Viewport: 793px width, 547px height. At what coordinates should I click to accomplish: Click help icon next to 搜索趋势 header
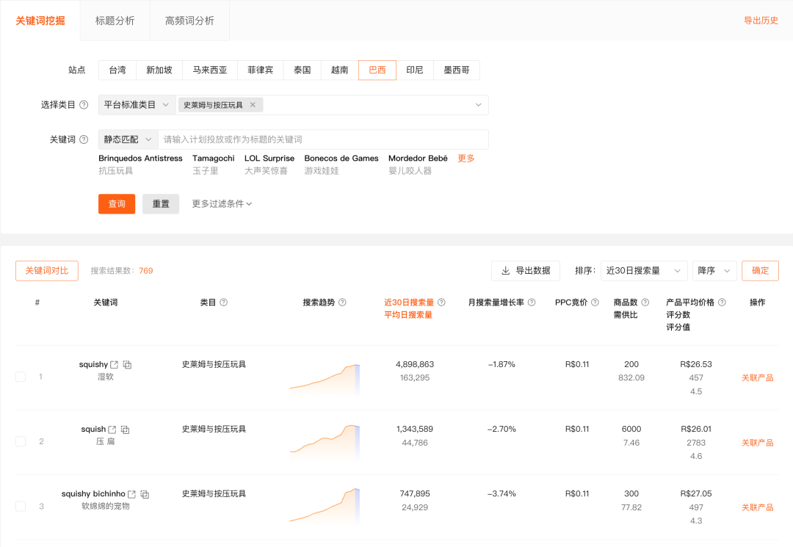(342, 303)
